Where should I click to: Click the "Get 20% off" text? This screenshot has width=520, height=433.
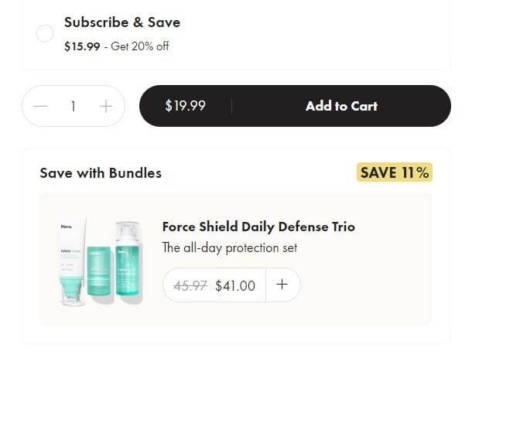point(140,46)
